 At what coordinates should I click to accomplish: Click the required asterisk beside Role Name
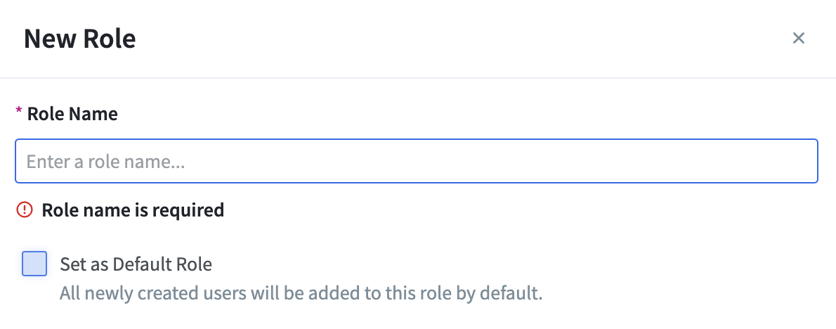click(19, 111)
